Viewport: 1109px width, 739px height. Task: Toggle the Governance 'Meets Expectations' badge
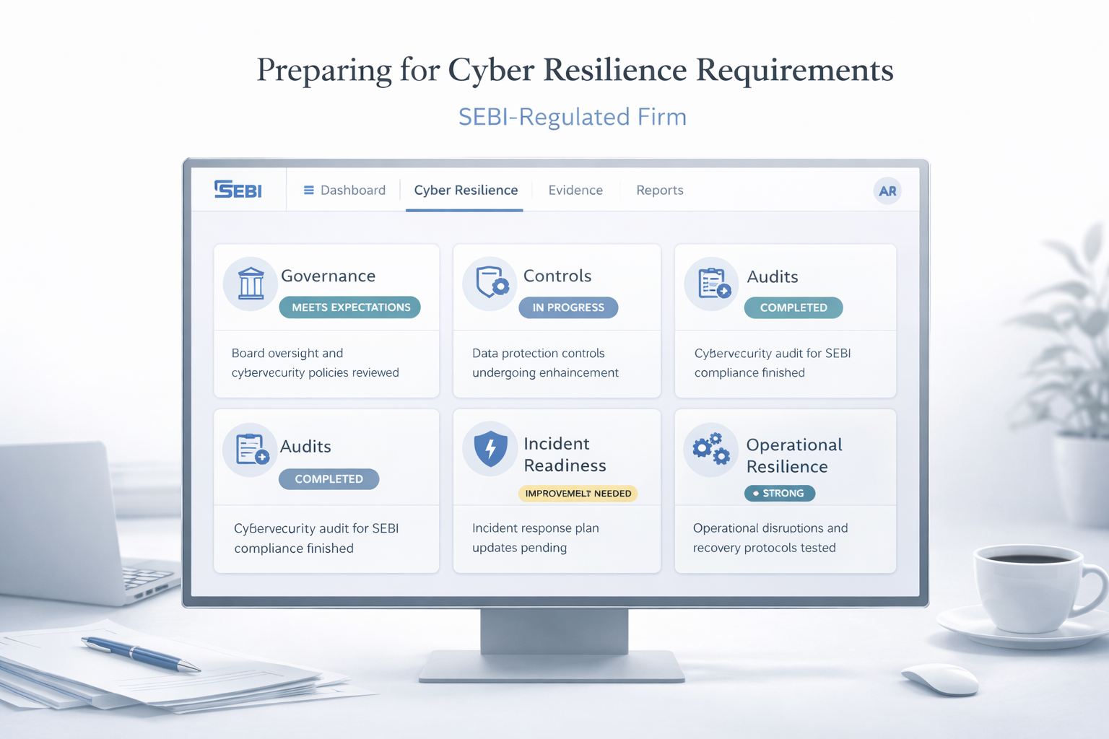(x=349, y=307)
